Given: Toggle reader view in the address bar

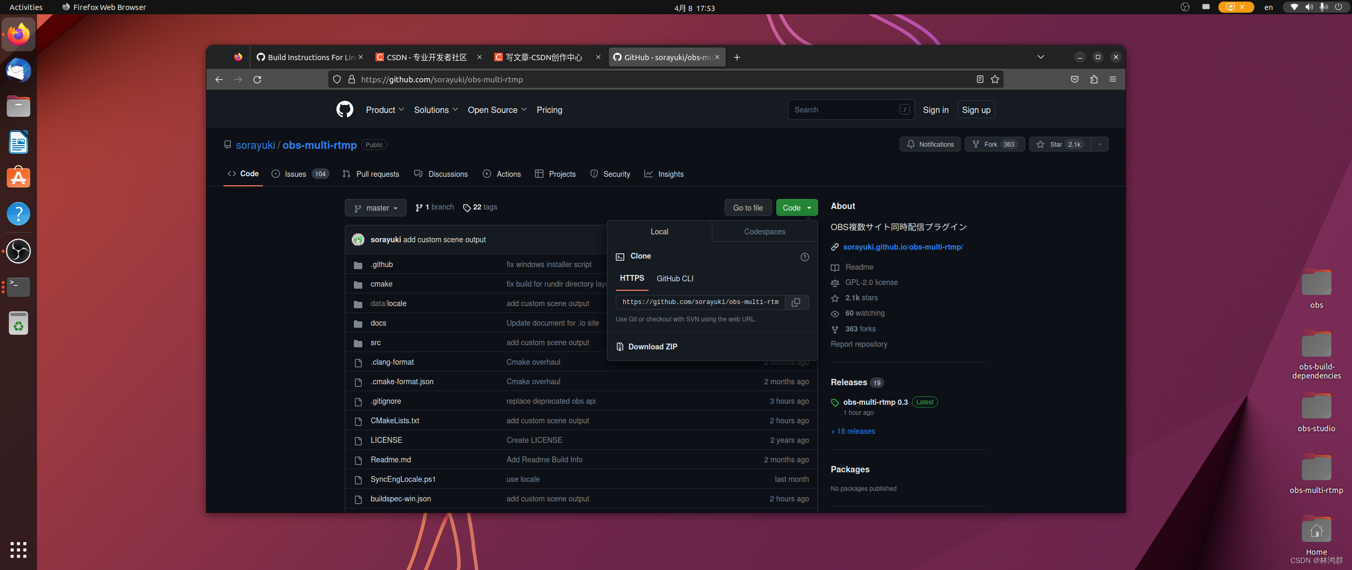Looking at the screenshot, I should [980, 79].
